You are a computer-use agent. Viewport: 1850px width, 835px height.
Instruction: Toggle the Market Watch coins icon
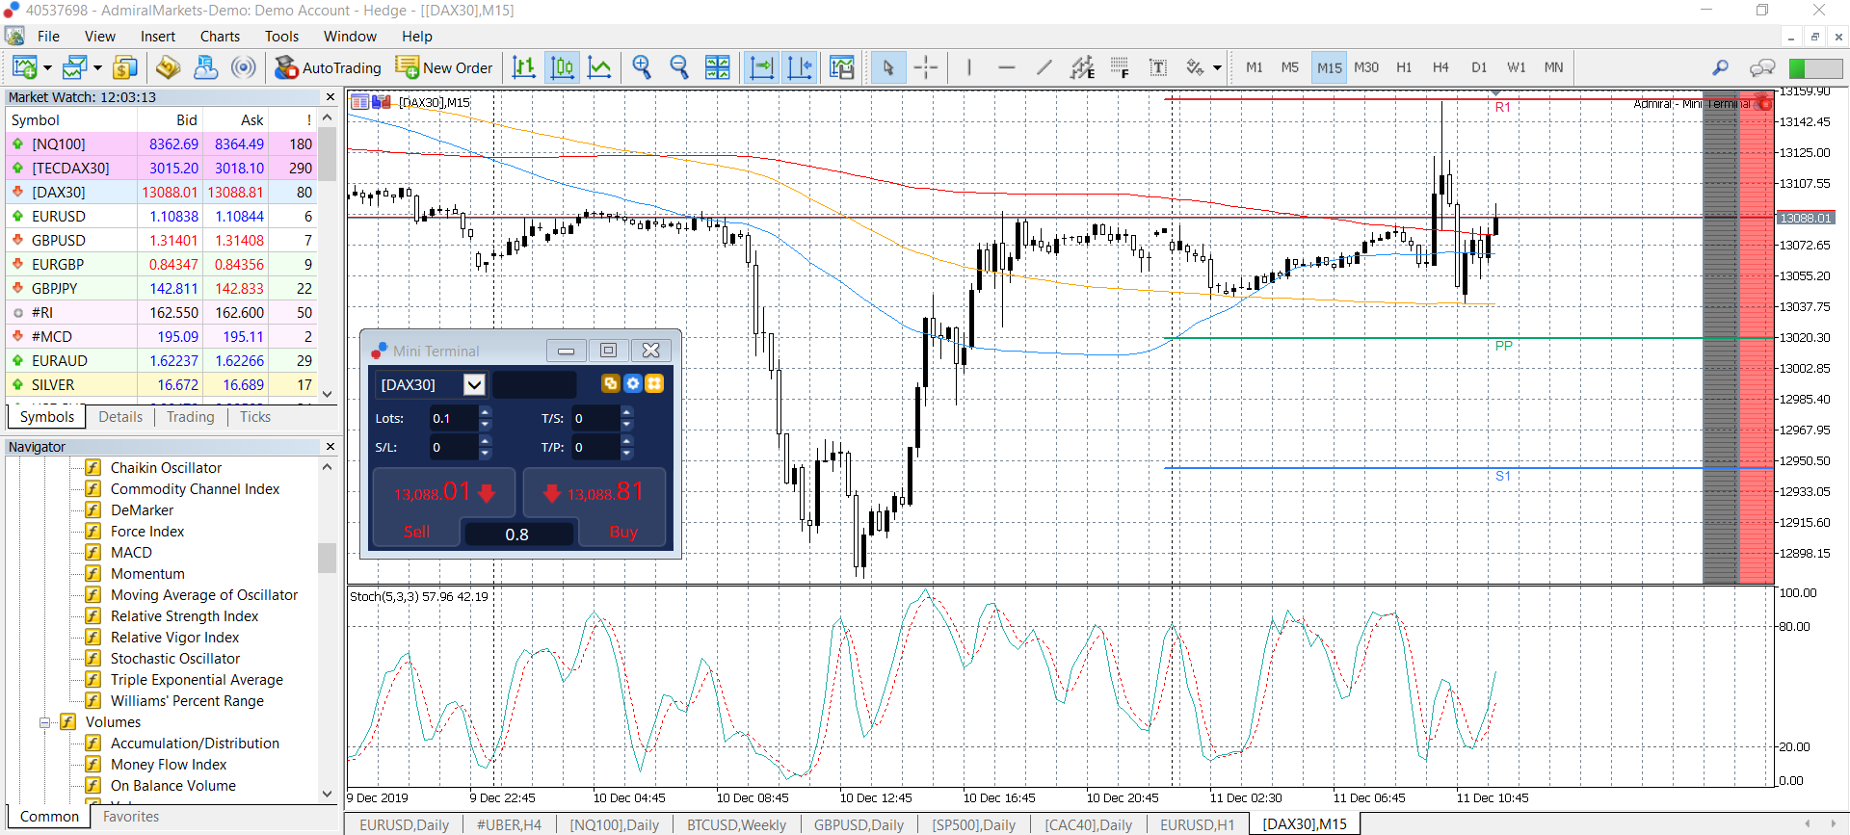click(x=125, y=67)
